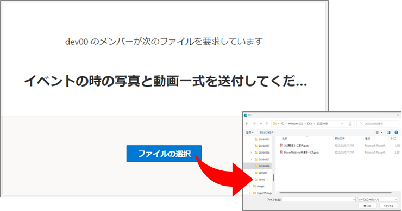Refresh the folder view
Screen dimensions: 402x211
(x=350, y=124)
